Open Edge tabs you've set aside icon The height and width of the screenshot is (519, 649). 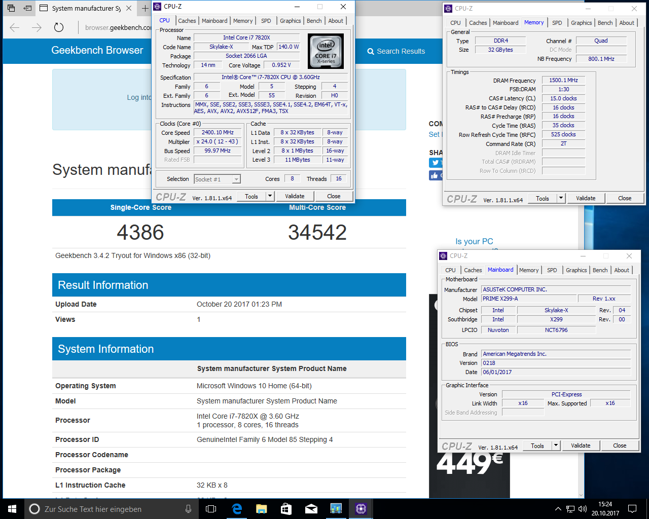11,8
